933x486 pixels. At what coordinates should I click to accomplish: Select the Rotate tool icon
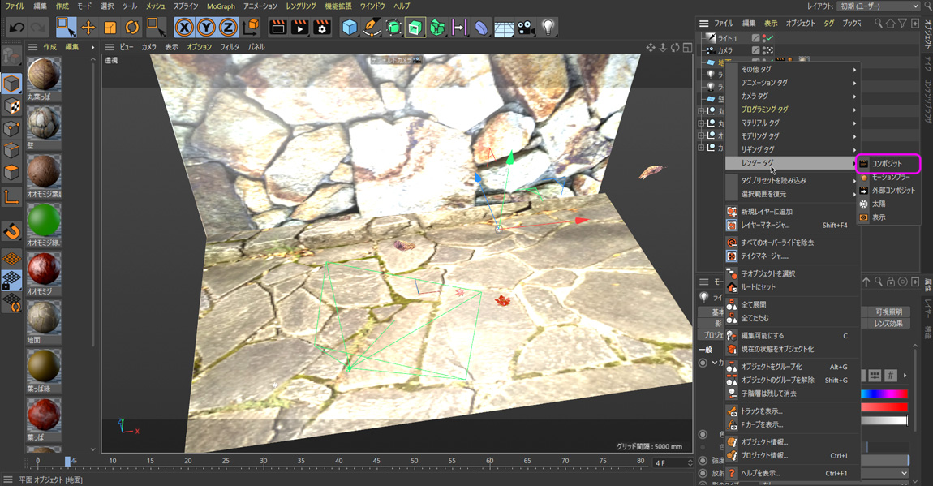[131, 28]
